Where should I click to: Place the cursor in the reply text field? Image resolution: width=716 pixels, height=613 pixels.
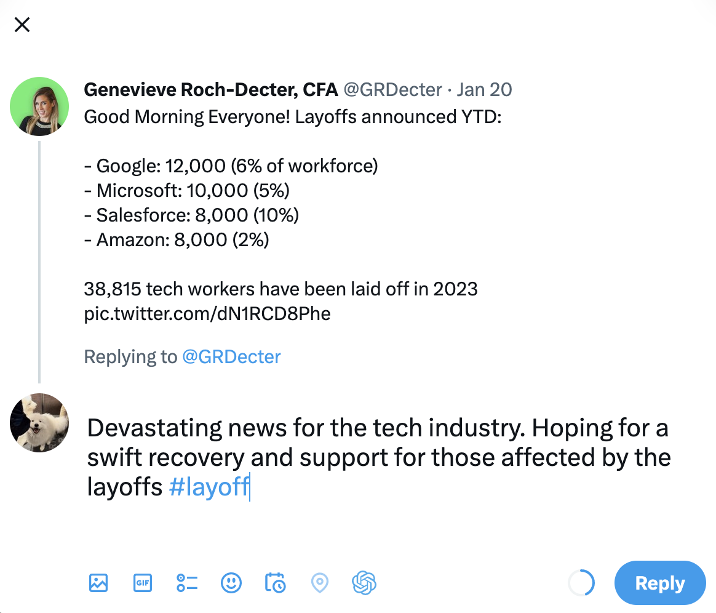click(369, 457)
